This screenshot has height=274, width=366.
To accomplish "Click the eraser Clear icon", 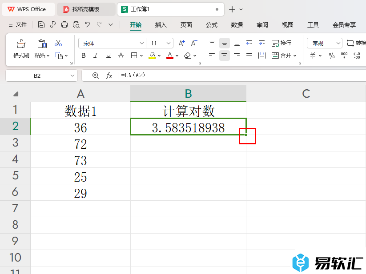I will coord(188,56).
